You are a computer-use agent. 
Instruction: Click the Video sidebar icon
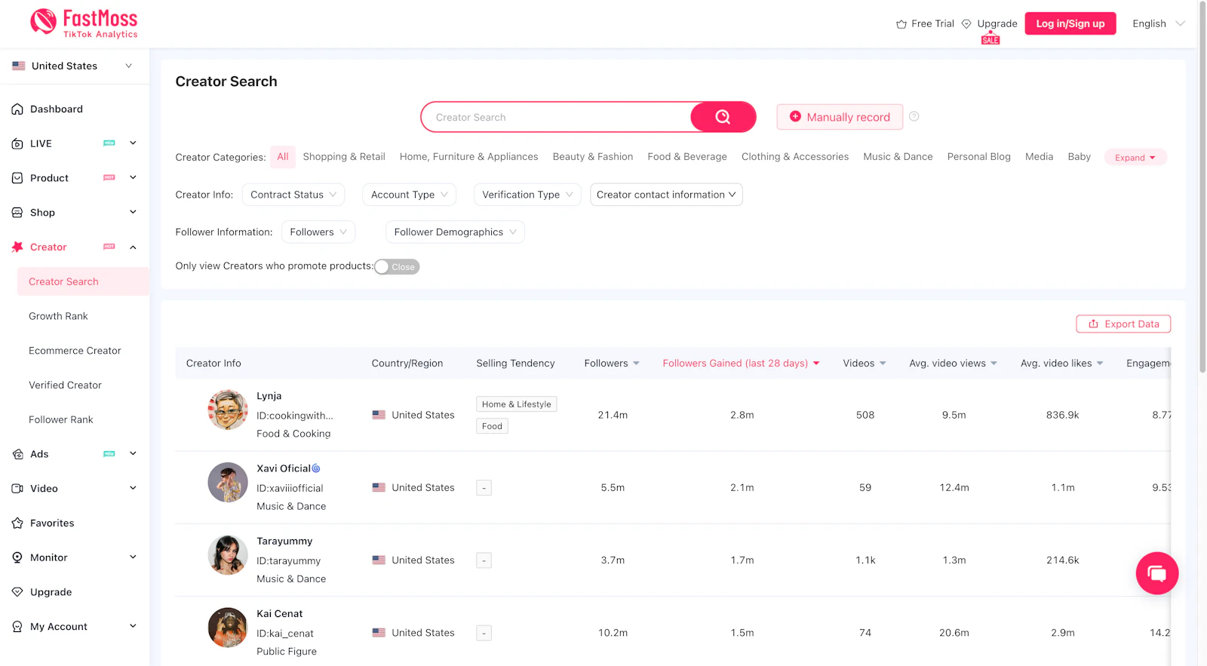(x=17, y=489)
